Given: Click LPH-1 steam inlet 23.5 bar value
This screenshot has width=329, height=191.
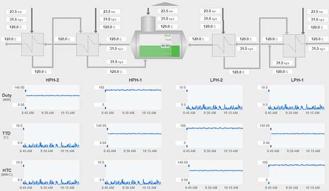Looking at the screenshot, I should [318, 11].
